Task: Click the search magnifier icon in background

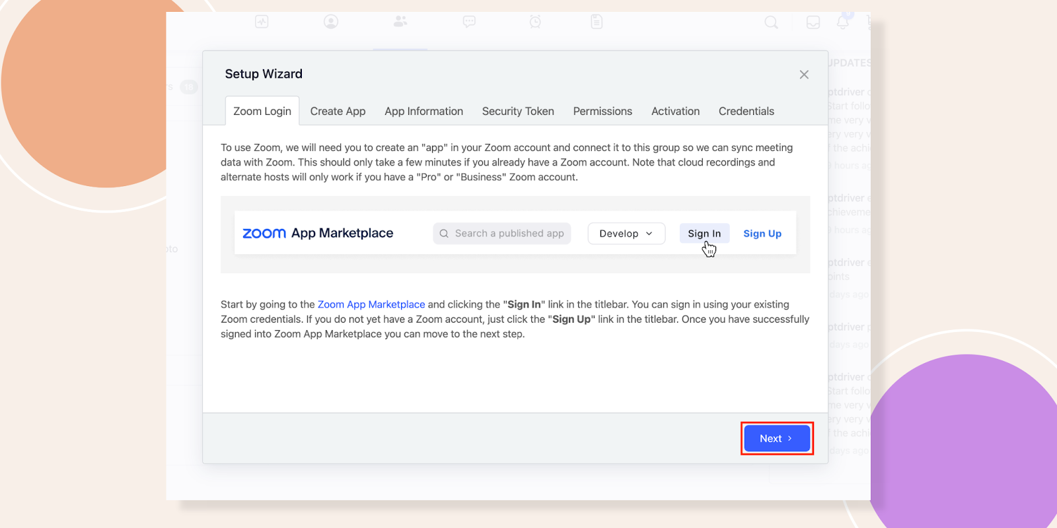Action: click(x=771, y=22)
